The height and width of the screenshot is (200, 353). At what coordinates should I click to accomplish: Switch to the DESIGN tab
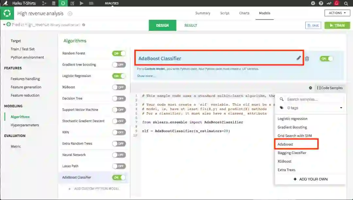pyautogui.click(x=162, y=25)
